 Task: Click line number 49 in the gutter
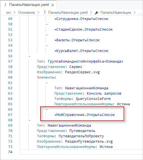[x=10, y=19]
